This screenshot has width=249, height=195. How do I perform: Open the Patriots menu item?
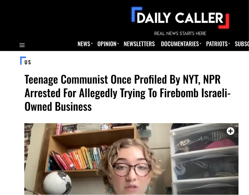217,44
